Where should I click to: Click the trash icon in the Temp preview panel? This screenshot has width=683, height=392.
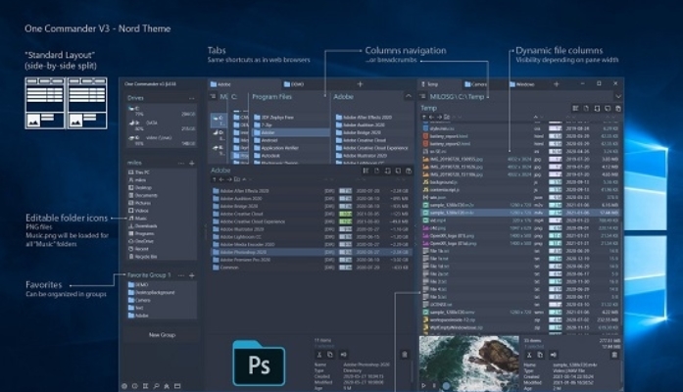614,355
